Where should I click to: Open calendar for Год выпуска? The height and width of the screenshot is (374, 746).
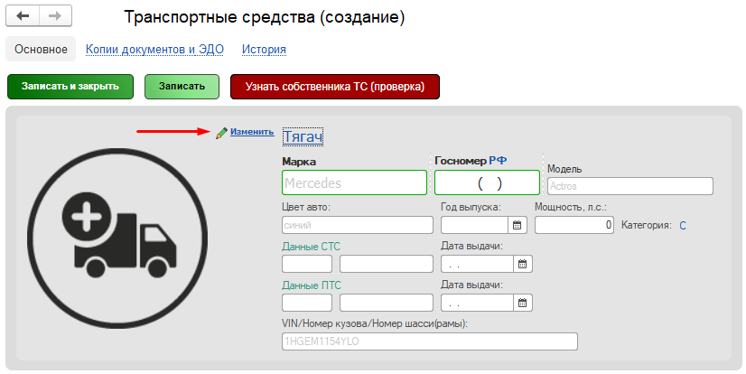[518, 225]
